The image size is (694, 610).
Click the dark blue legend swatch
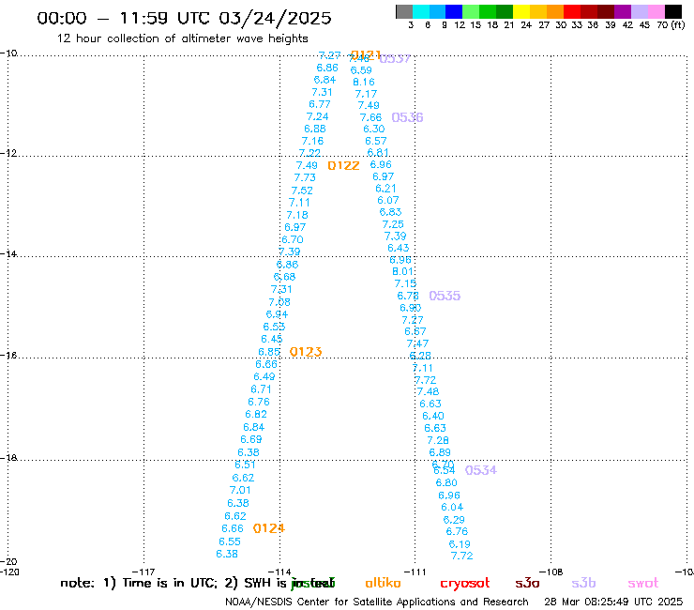click(454, 11)
